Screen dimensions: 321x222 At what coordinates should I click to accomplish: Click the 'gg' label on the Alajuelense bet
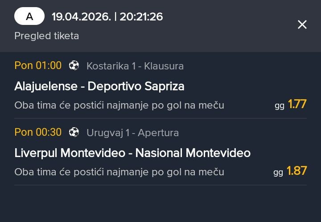tap(280, 106)
